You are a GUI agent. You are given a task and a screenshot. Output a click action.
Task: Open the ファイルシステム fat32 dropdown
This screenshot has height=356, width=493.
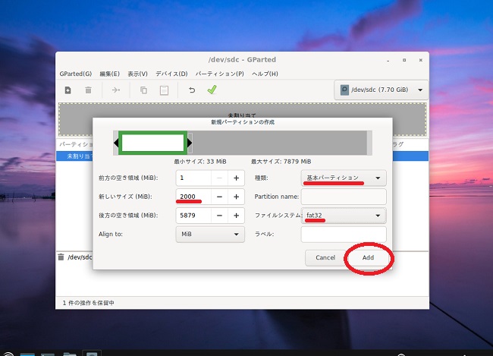click(344, 216)
